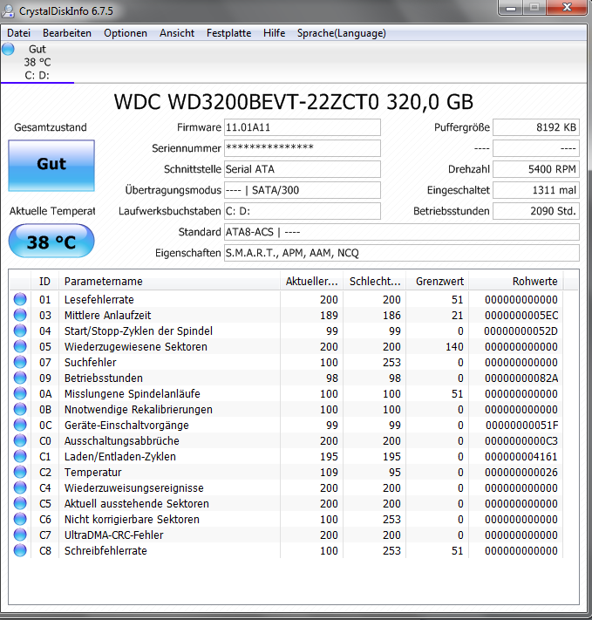This screenshot has height=620, width=592.
Task: Click the Eigenschaften field with S.M.A.R.T., APM
Action: click(401, 253)
